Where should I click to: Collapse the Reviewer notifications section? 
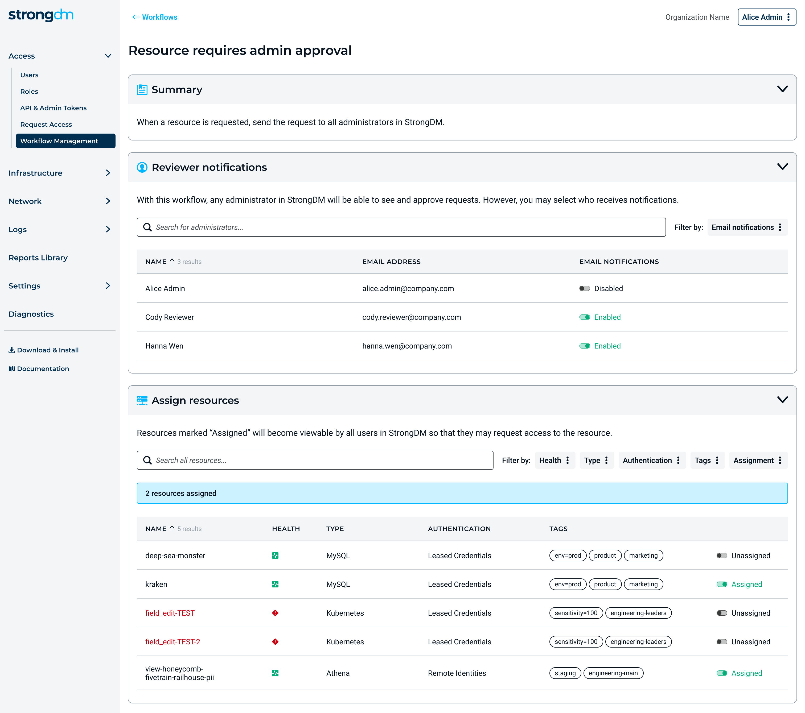[x=782, y=167]
